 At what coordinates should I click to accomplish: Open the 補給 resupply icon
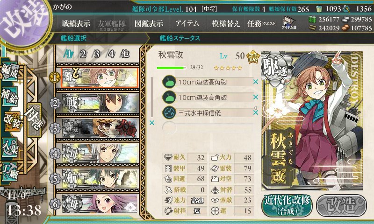[10, 96]
